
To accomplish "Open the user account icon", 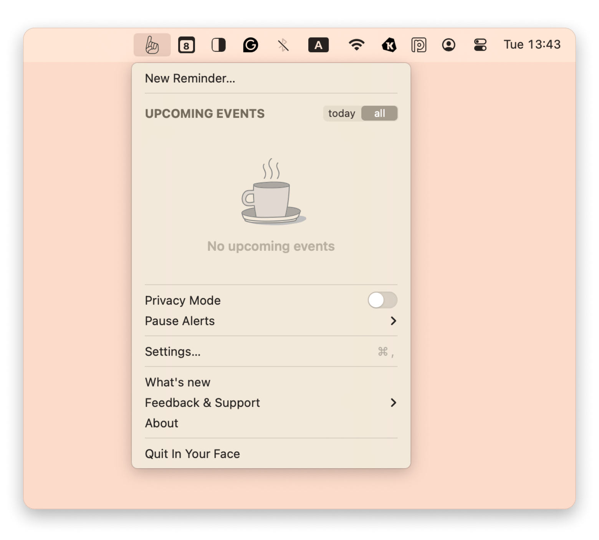I will 448,45.
